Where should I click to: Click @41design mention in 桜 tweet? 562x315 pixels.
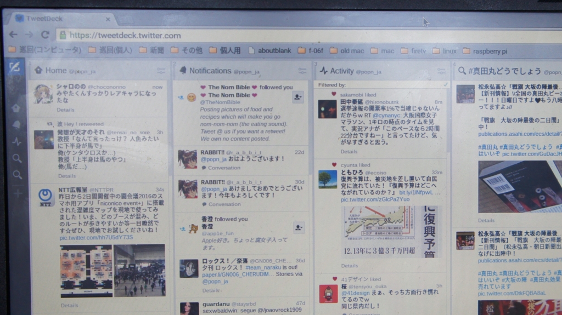tap(355, 293)
